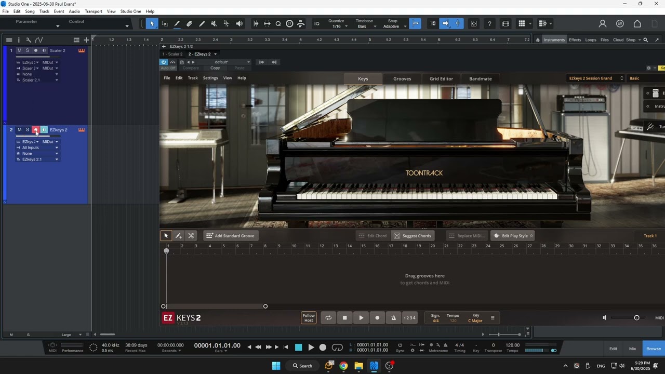Image resolution: width=665 pixels, height=374 pixels.
Task: Click the browser search magnifier icon
Action: [646, 40]
